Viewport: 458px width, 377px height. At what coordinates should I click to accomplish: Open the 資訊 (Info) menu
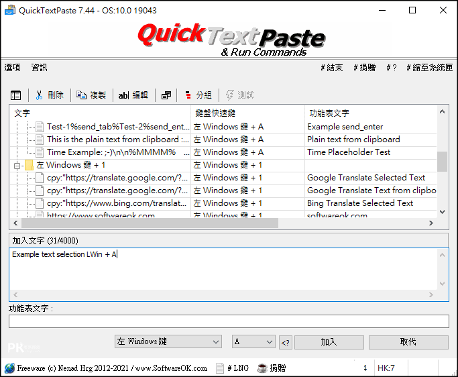[x=39, y=68]
